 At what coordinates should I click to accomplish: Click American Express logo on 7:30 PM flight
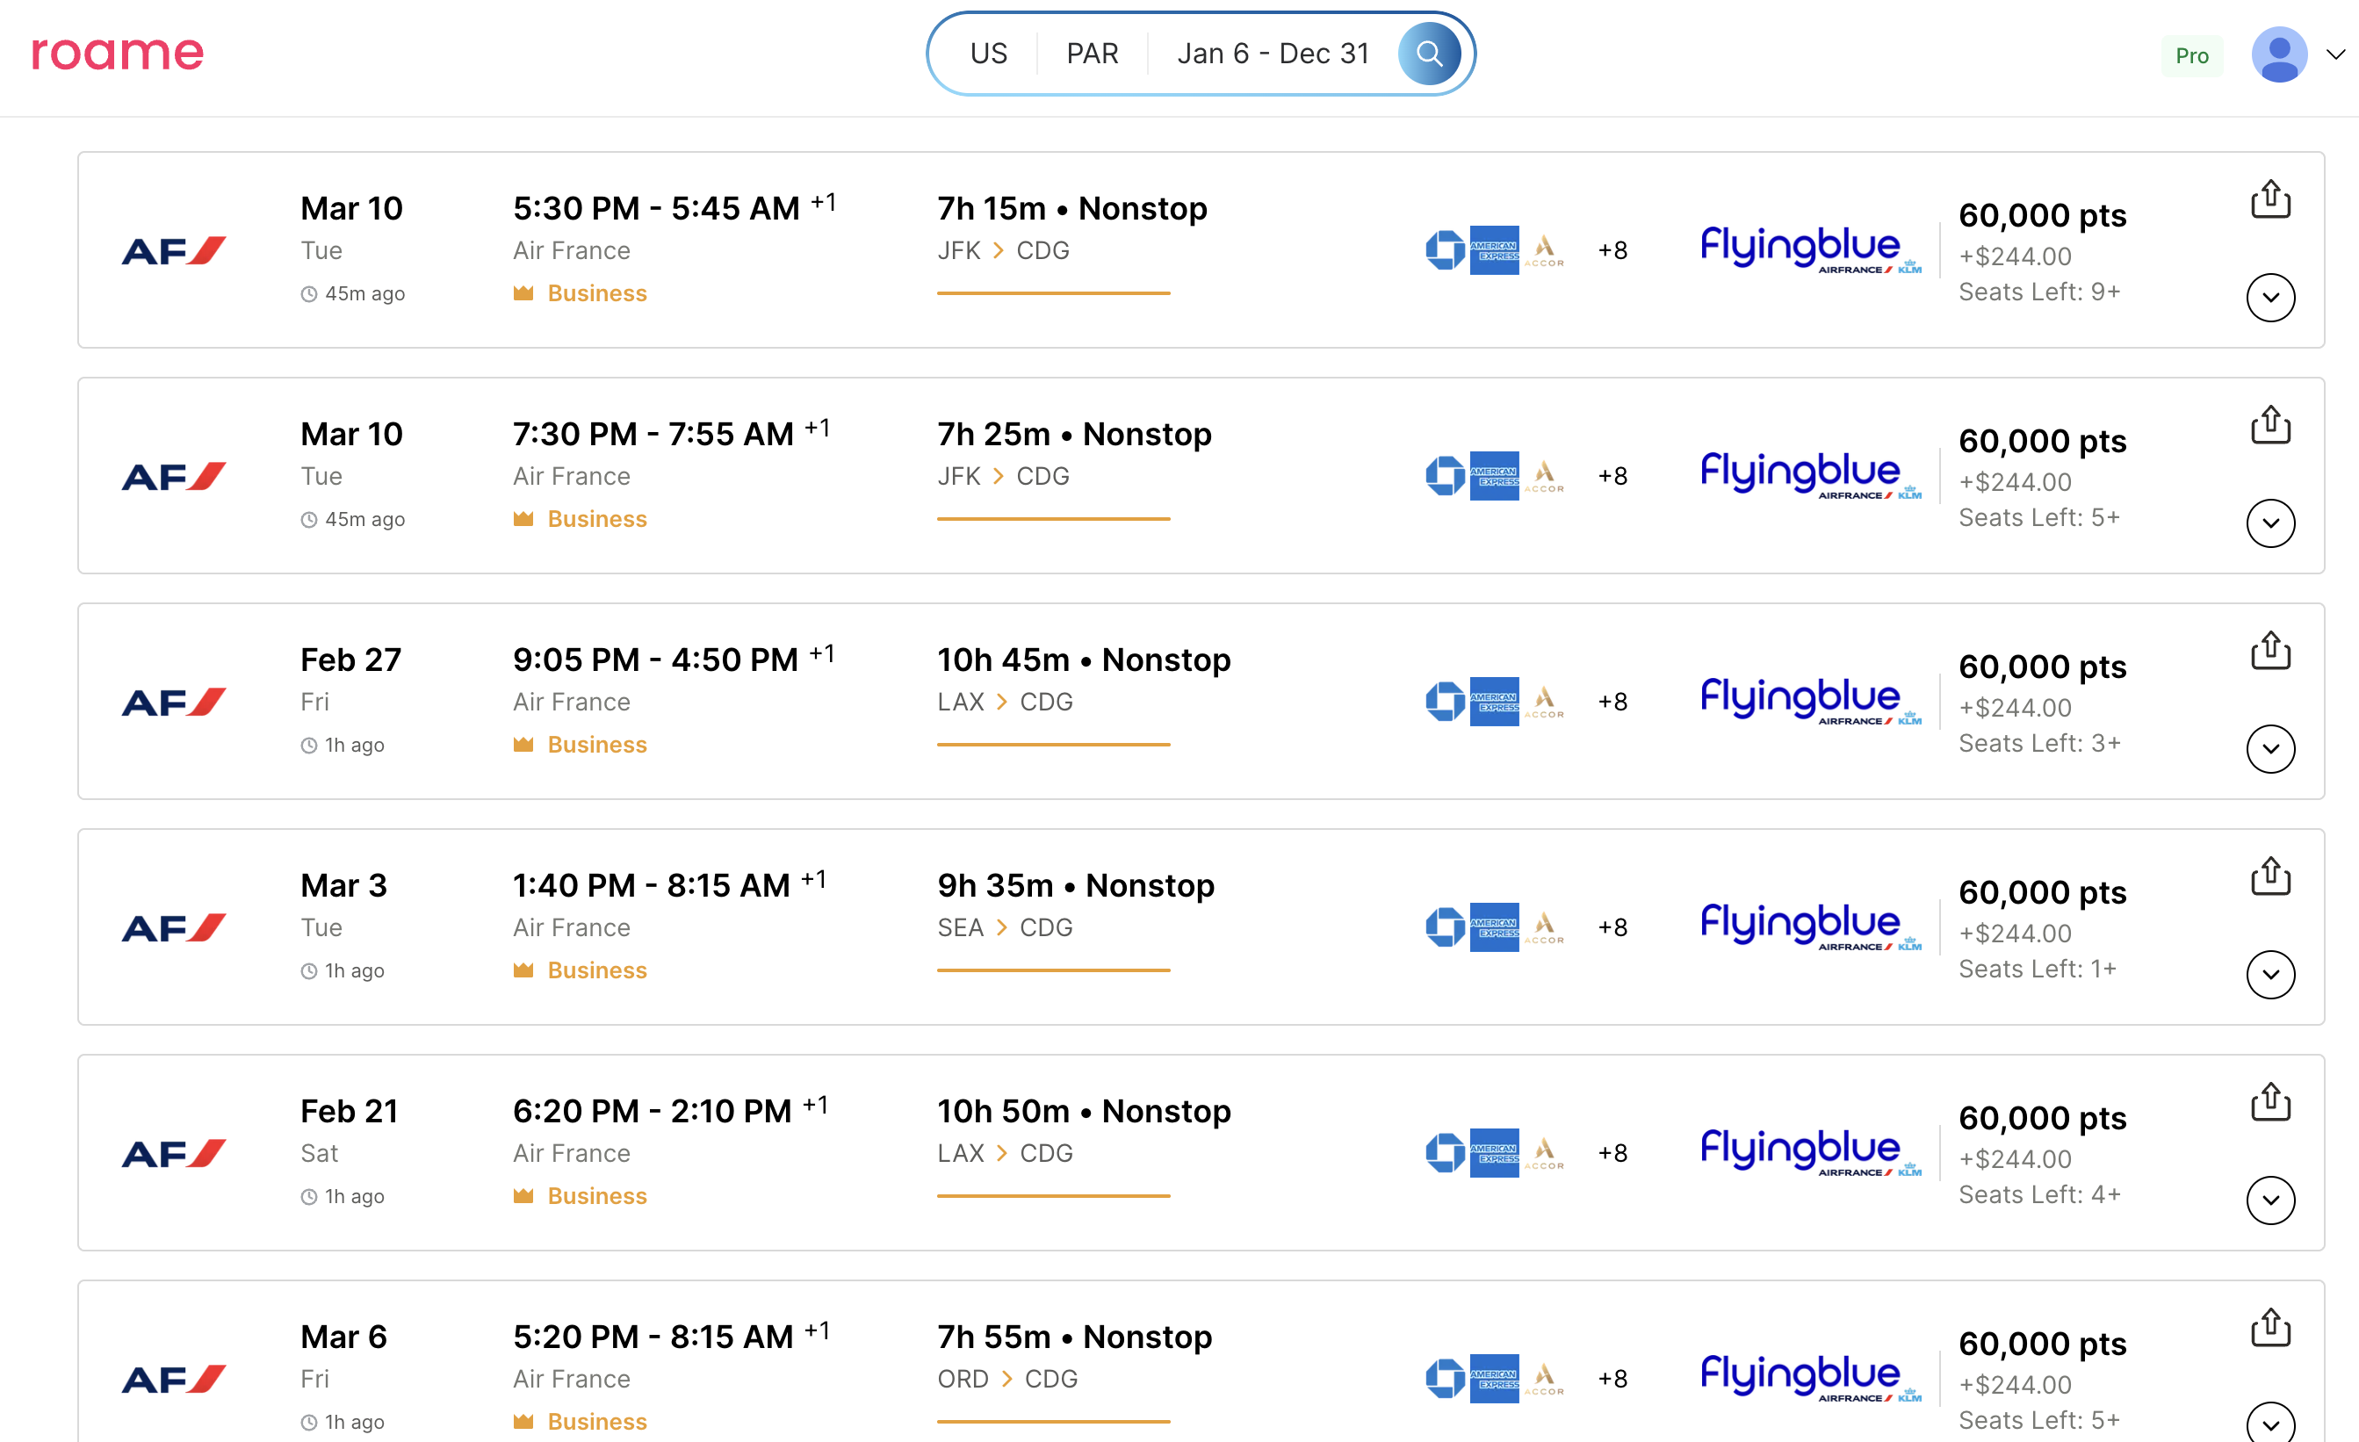1494,476
